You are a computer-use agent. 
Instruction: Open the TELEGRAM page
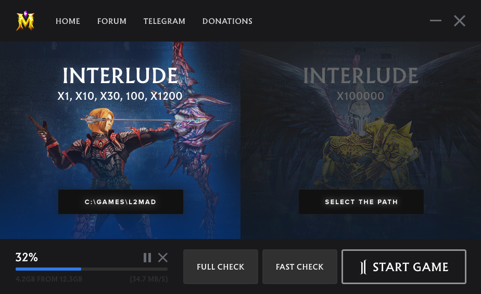point(164,21)
